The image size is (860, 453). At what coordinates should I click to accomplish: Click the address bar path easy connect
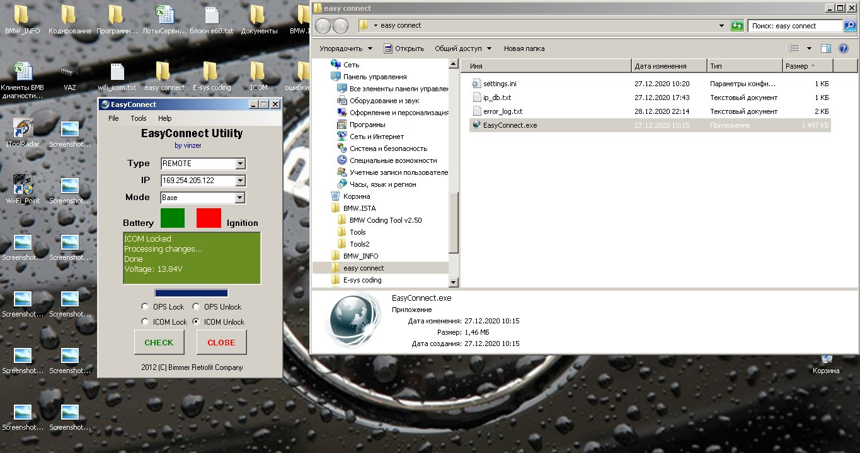(x=401, y=26)
